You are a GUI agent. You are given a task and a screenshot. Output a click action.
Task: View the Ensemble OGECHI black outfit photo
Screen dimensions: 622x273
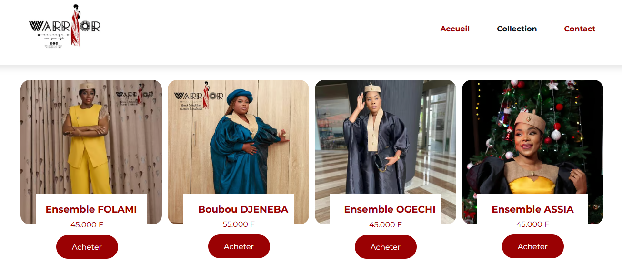pos(385,137)
